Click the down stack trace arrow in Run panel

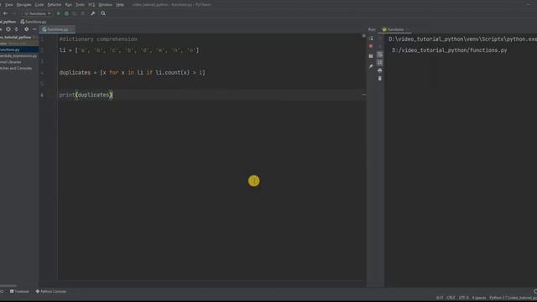380,46
